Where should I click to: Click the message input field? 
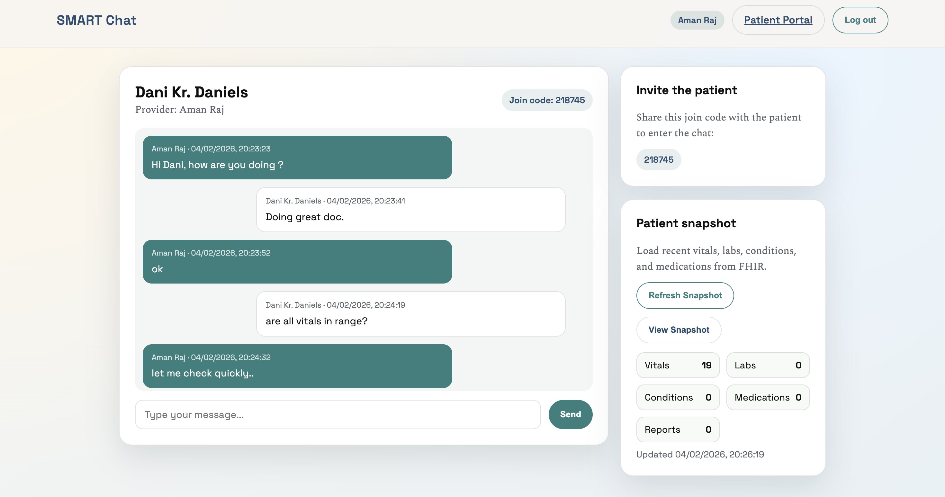(337, 414)
